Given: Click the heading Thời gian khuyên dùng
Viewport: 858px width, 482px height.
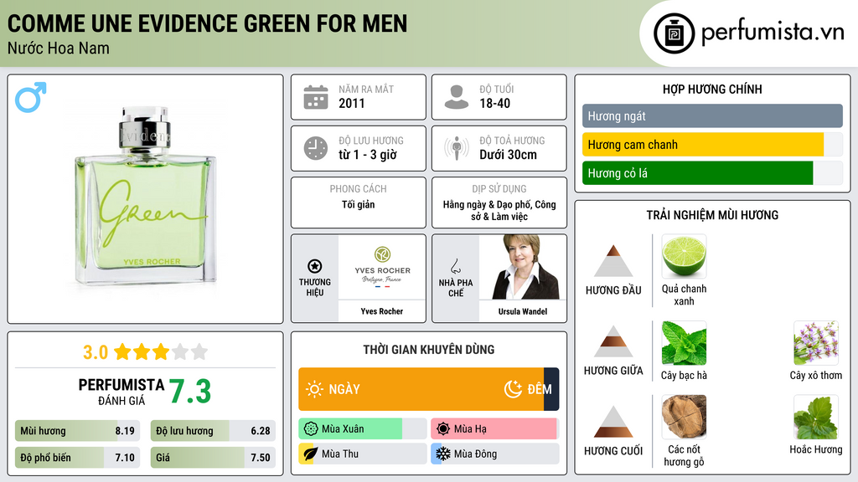Looking at the screenshot, I should [x=429, y=350].
